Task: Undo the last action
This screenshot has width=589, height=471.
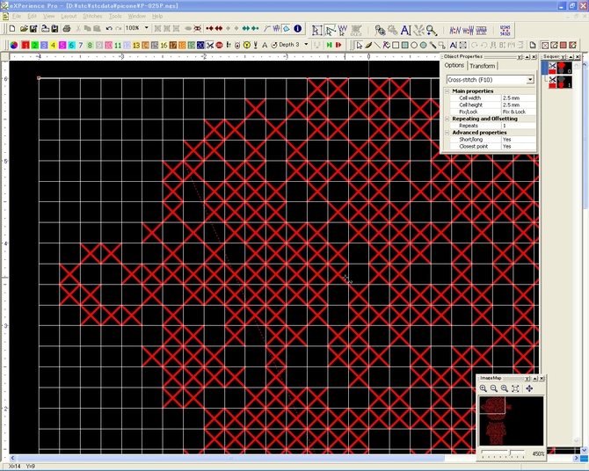Action: [109, 28]
